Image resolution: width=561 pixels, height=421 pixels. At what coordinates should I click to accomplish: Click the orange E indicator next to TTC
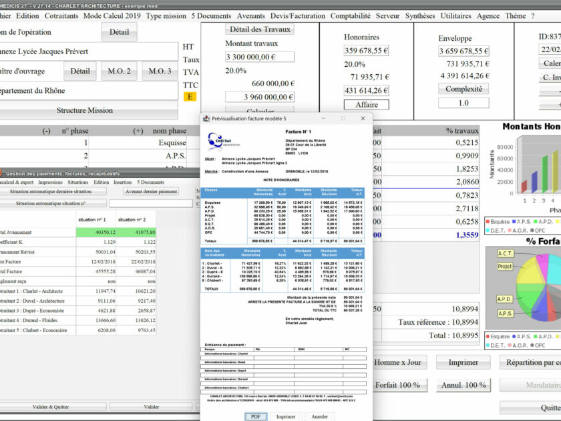coord(190,97)
